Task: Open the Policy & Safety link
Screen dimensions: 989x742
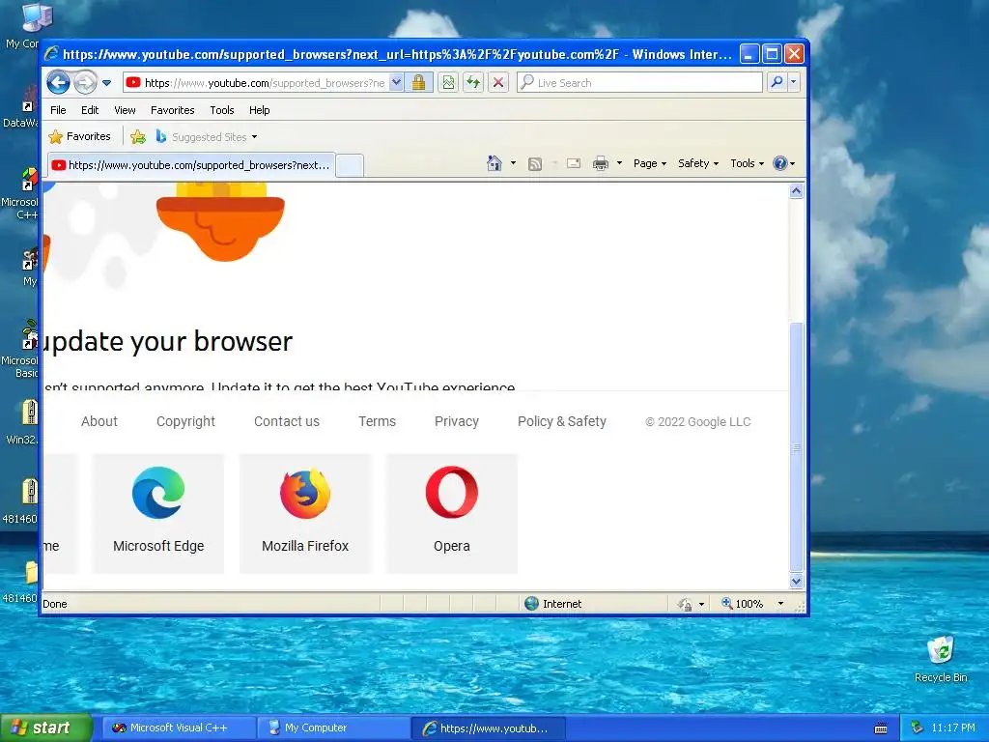Action: (562, 421)
